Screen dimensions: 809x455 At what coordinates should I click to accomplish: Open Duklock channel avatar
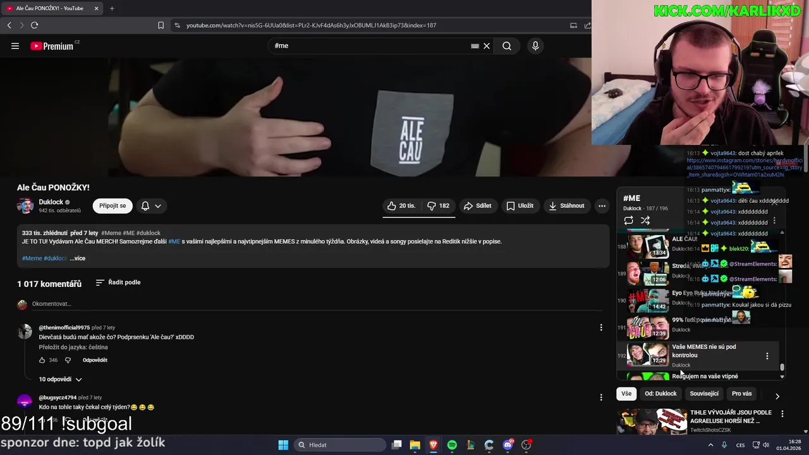25,206
